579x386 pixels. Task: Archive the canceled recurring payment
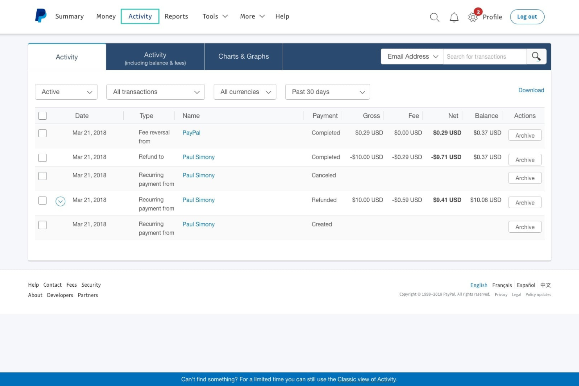click(x=525, y=178)
